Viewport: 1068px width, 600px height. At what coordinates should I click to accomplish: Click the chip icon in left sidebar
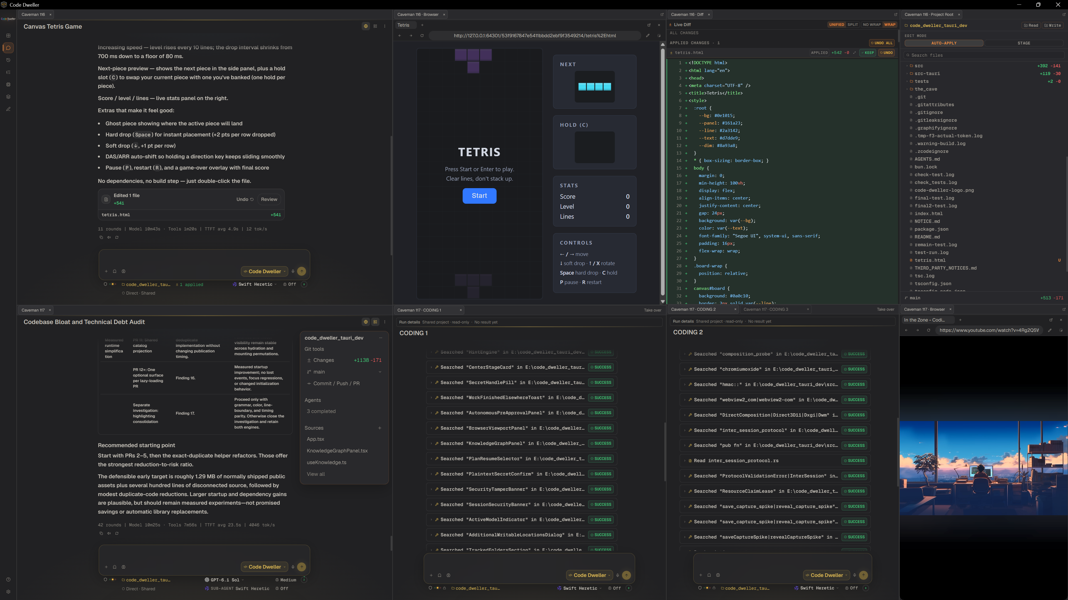tap(8, 84)
